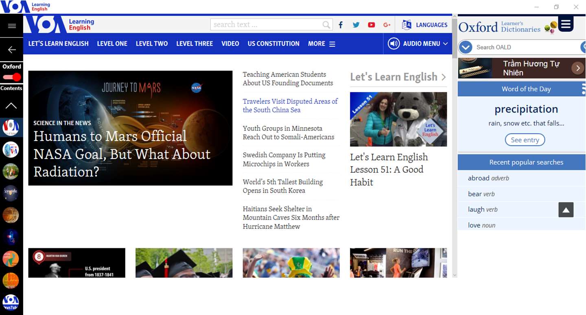Screen dimensions: 586x315
Task: Open Swedish Company Is Putting Microchips article
Action: [284, 159]
